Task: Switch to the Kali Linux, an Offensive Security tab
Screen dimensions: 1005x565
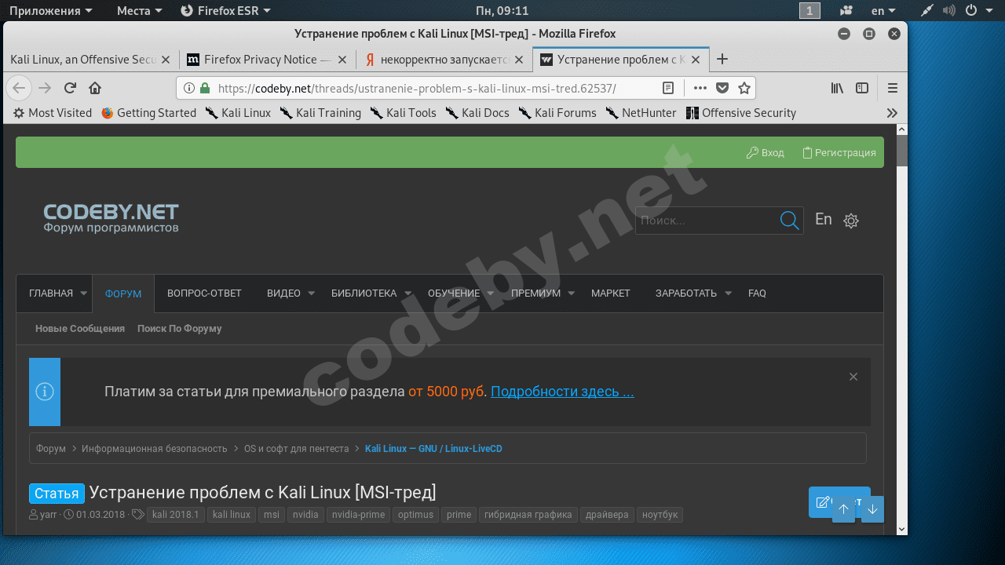Action: click(83, 60)
